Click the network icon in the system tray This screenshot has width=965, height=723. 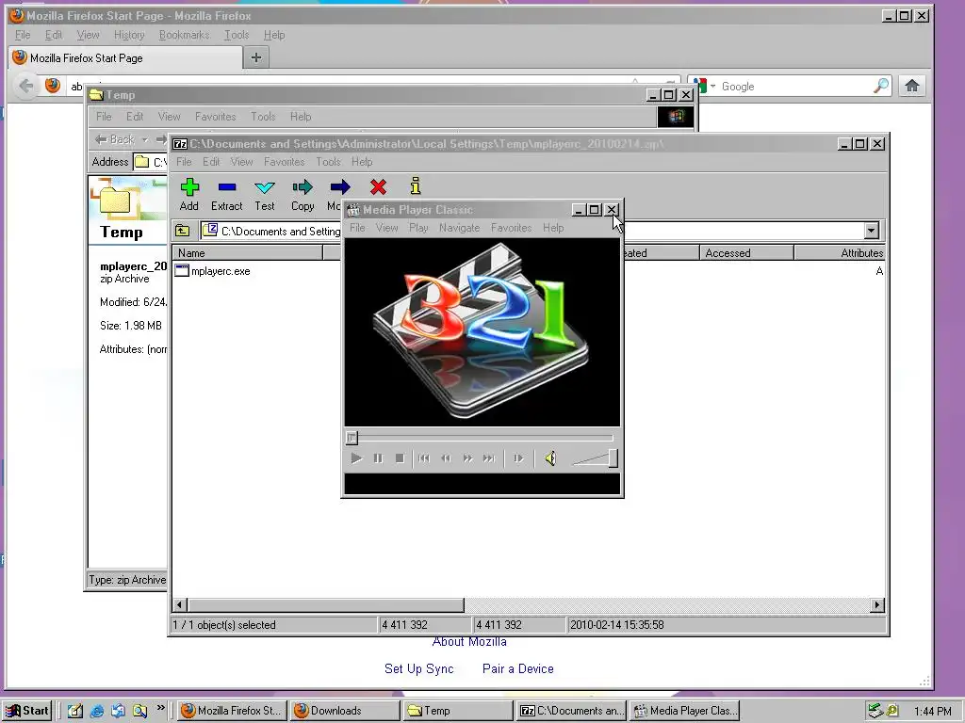click(x=875, y=711)
